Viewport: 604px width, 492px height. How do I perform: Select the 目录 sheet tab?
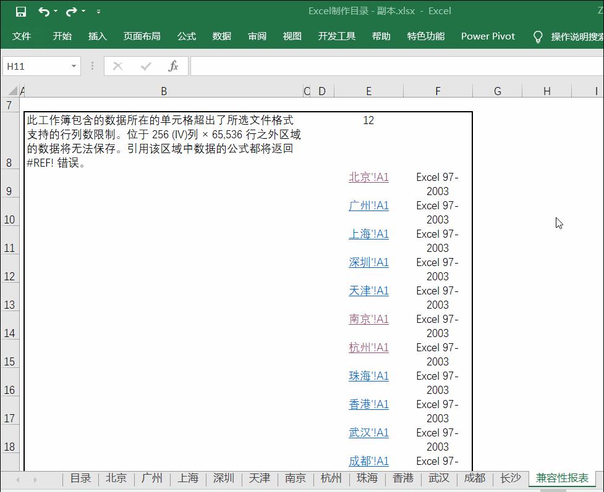(x=80, y=478)
